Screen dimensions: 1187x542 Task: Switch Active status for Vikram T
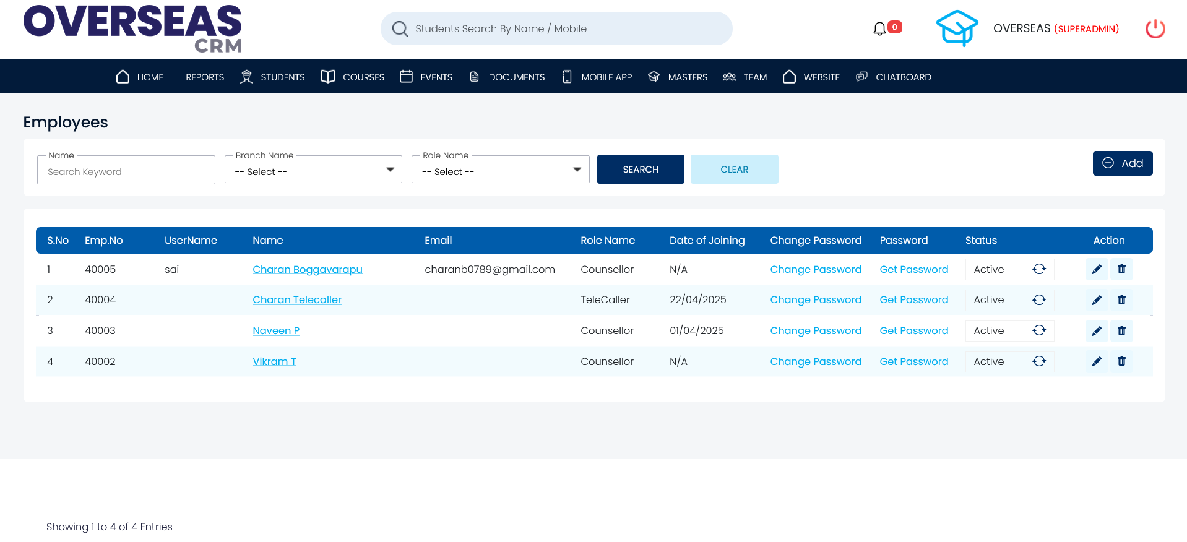click(1039, 361)
